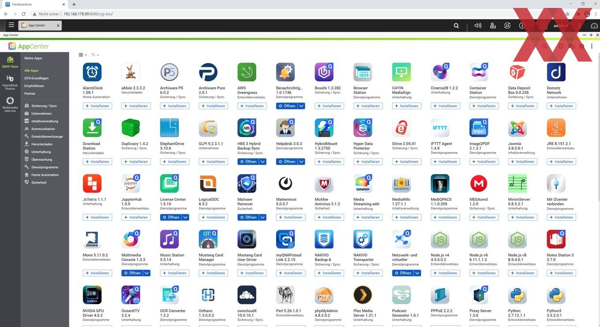This screenshot has width=600, height=327.
Task: Open QNAP Store in left sidebar
Action: 10,62
